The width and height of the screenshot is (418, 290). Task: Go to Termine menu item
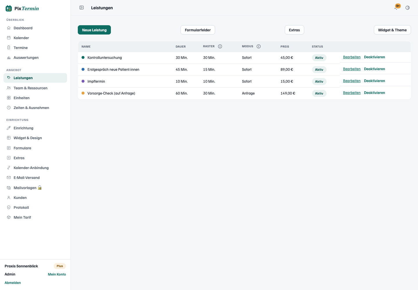click(35, 48)
